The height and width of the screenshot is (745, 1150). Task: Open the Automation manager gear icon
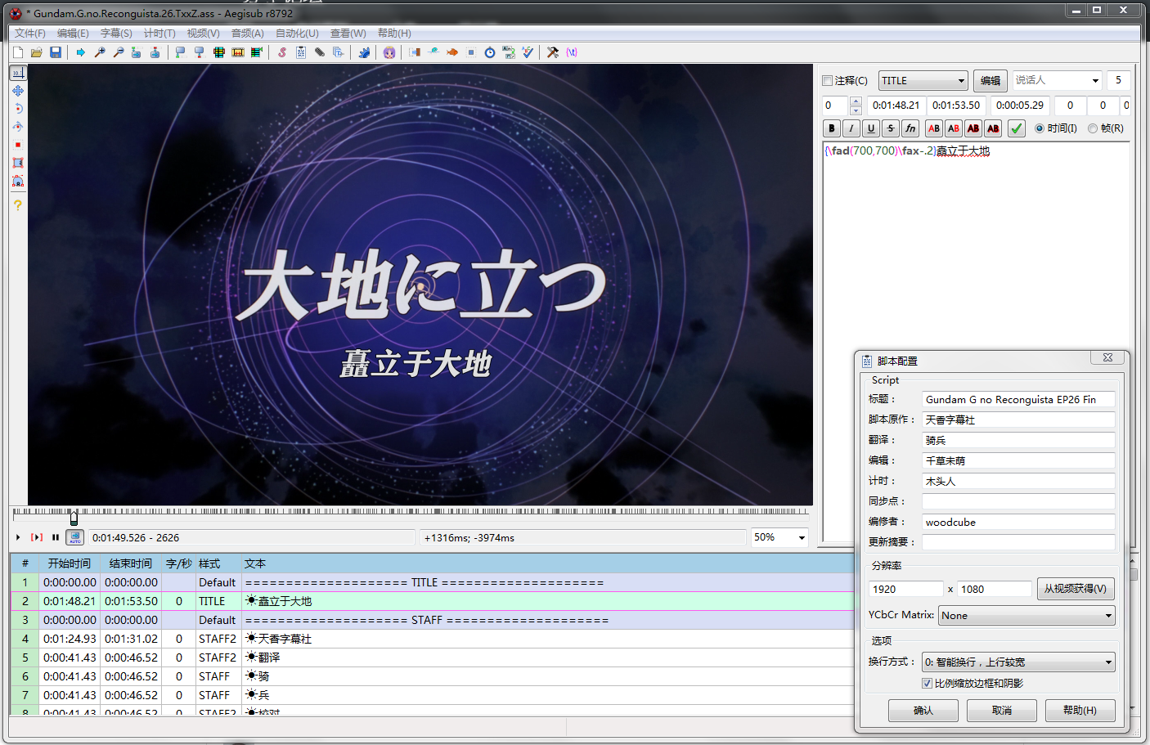pyautogui.click(x=364, y=52)
